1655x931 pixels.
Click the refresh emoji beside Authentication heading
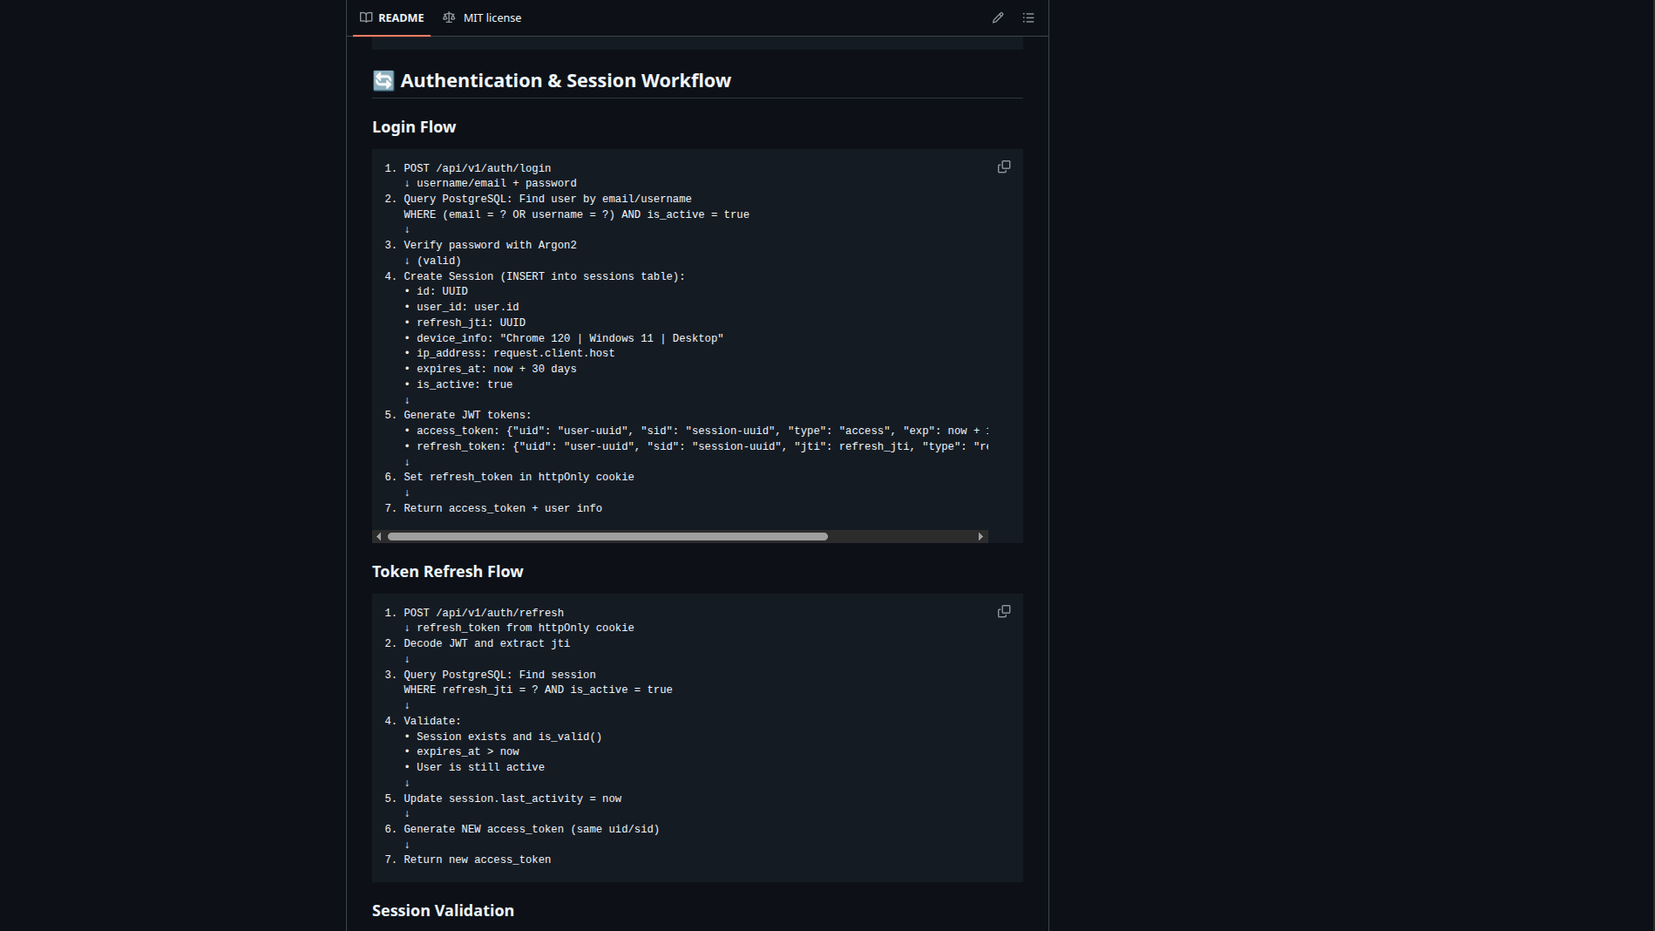(383, 80)
